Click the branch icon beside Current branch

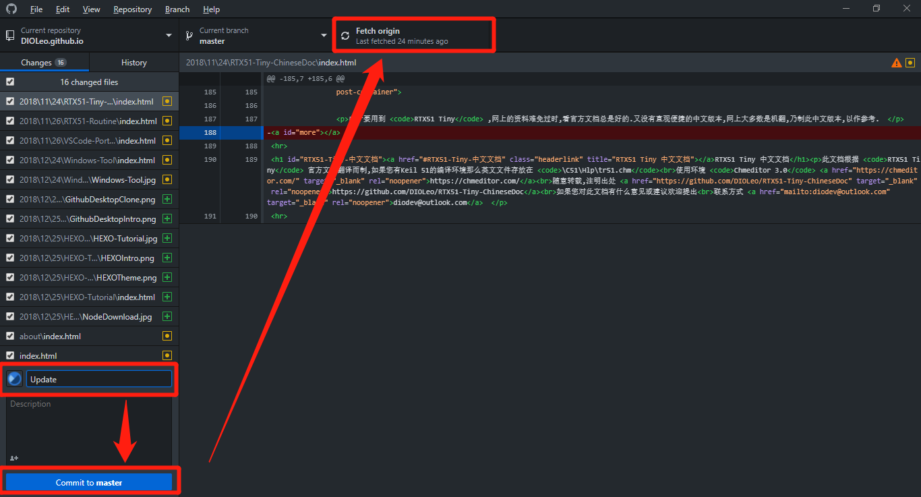click(x=189, y=36)
